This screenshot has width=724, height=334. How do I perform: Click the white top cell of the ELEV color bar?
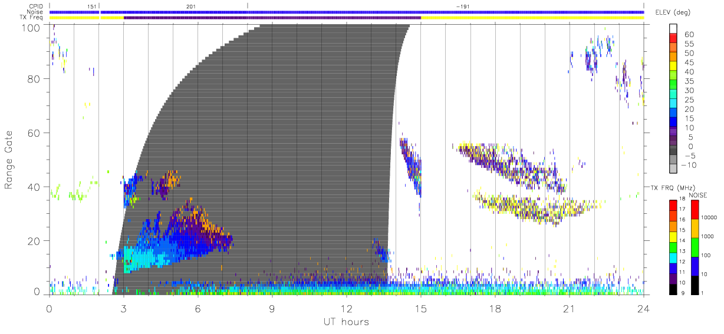[x=673, y=29]
